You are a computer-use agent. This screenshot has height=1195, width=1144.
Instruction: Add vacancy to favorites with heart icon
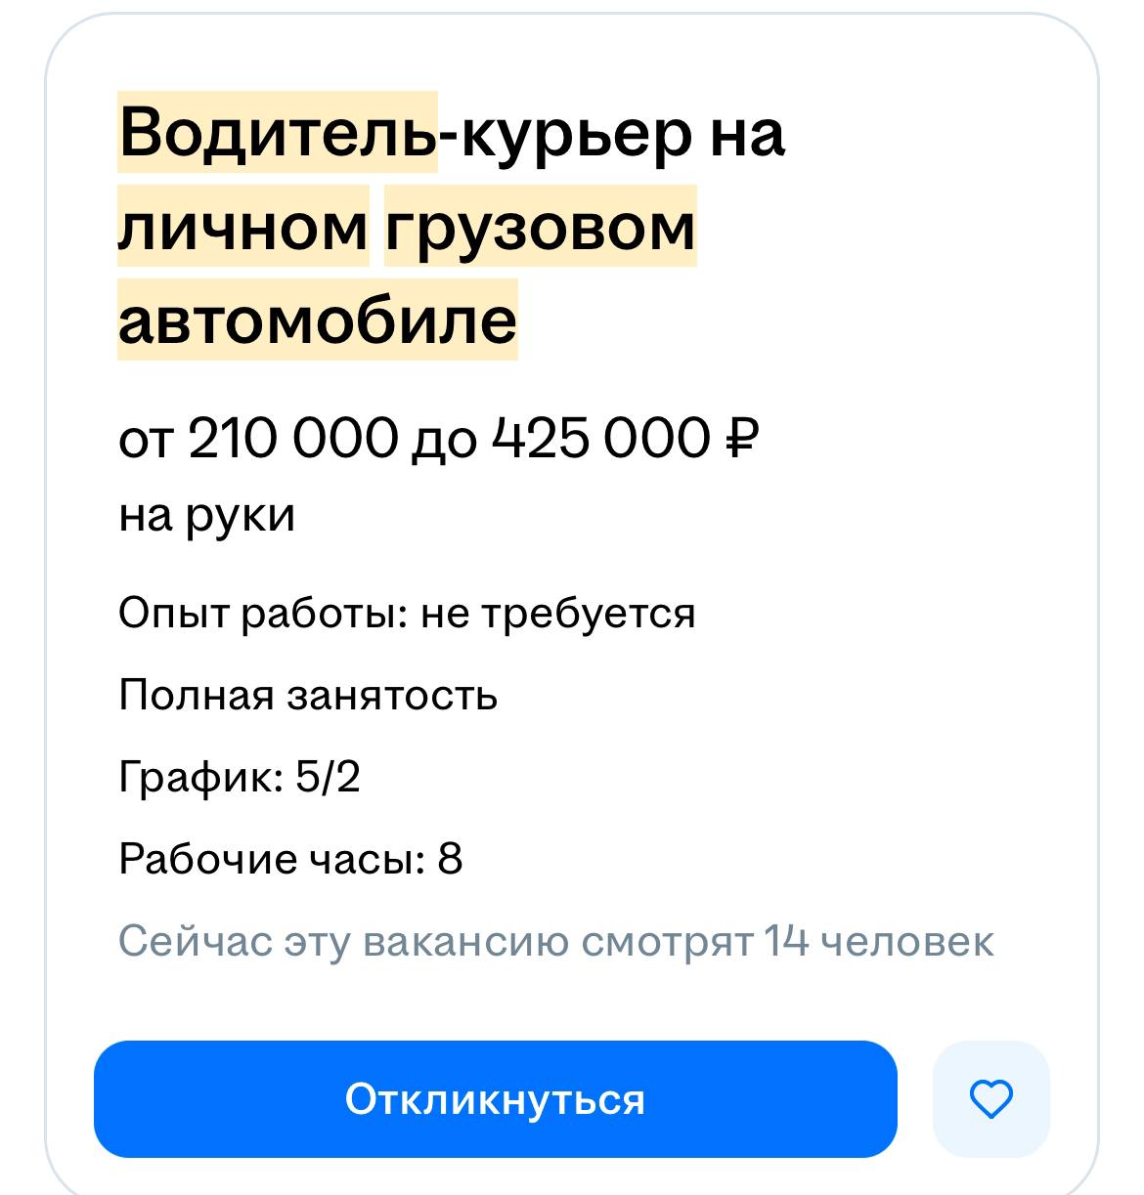tap(990, 1099)
